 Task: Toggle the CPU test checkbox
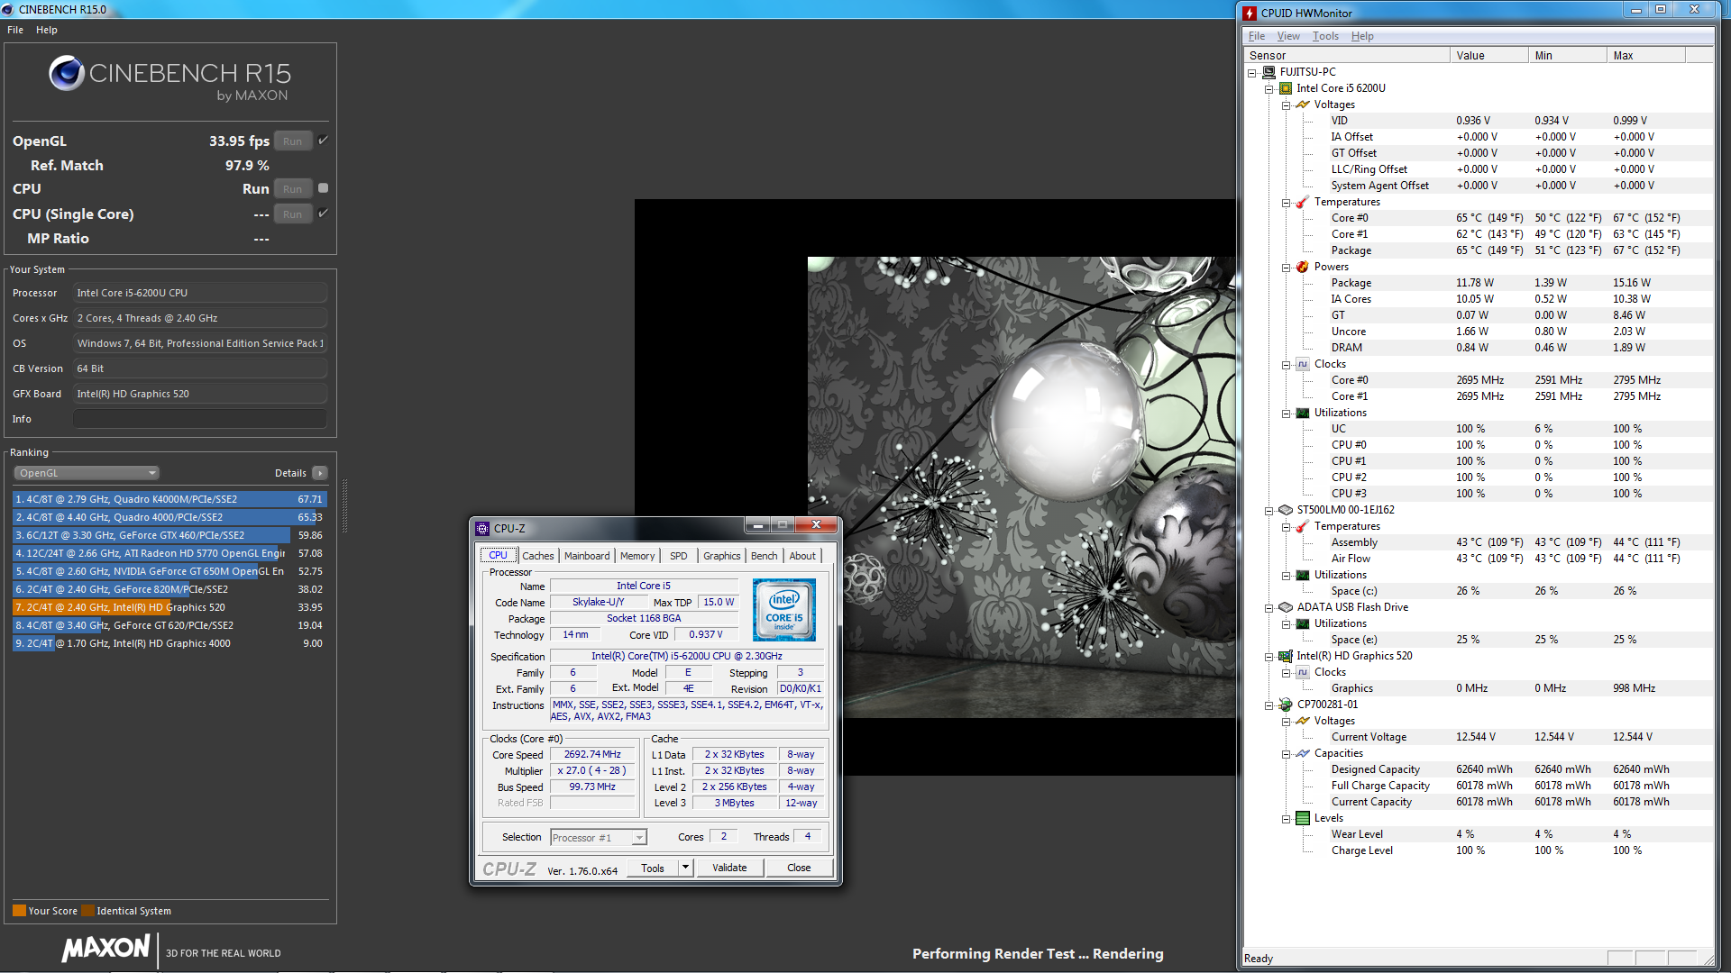(x=323, y=188)
